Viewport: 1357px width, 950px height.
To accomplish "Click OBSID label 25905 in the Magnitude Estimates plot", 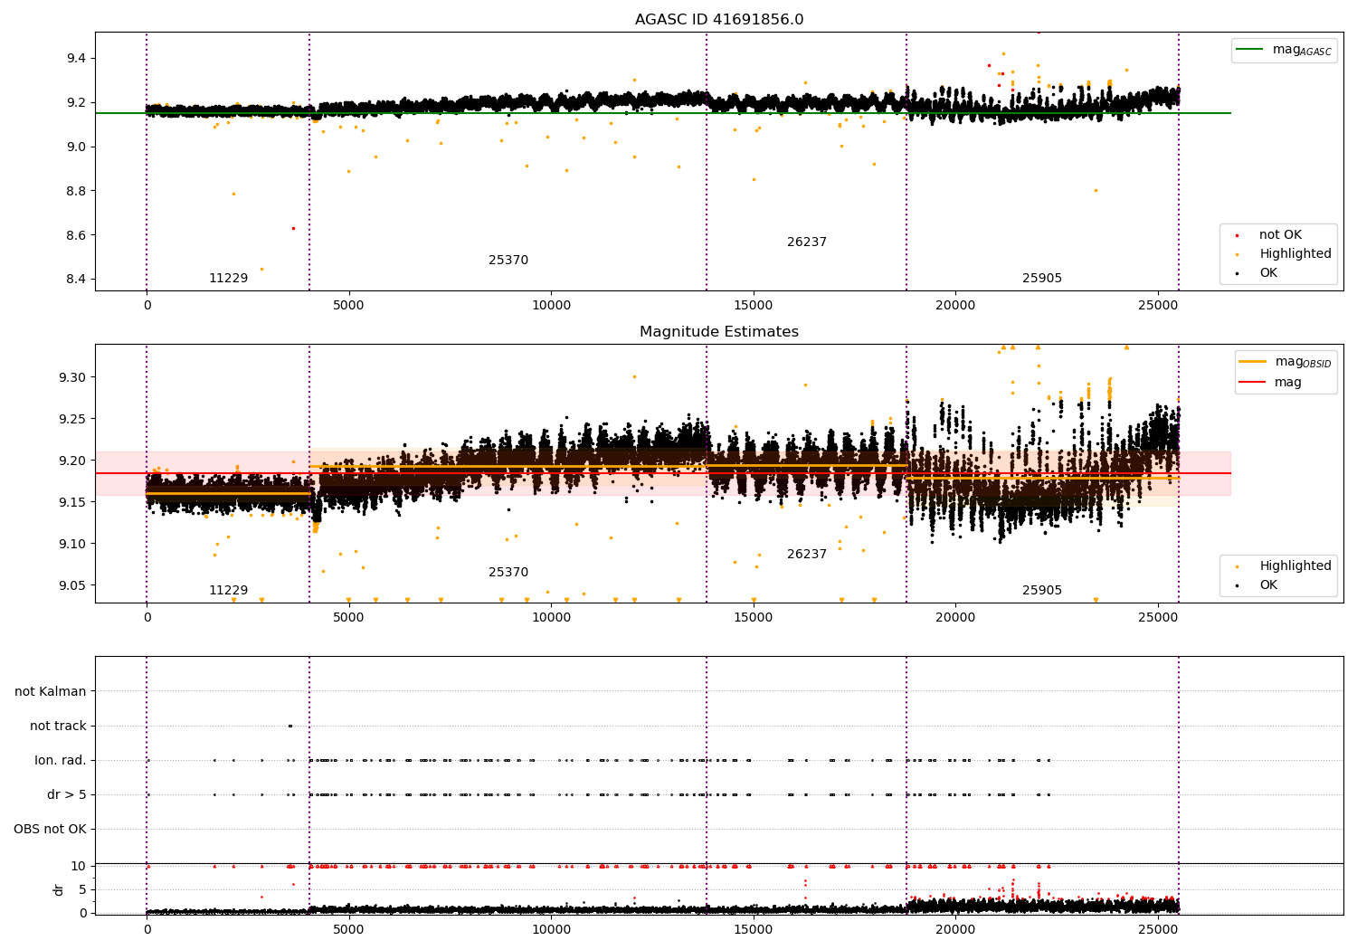I will [x=1042, y=590].
